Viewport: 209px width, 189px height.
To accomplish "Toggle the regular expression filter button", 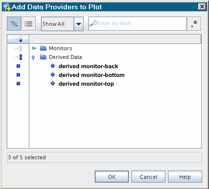I will tap(194, 24).
